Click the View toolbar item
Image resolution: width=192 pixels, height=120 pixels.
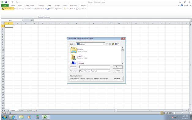click(66, 9)
